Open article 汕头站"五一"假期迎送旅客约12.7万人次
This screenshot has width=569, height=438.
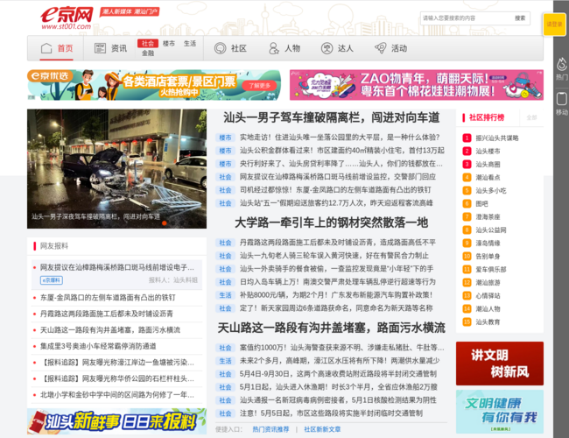click(x=336, y=203)
